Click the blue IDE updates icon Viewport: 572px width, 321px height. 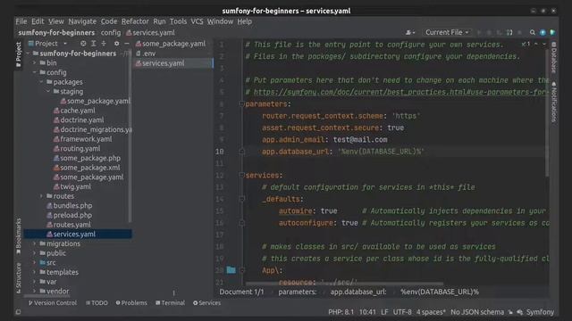click(543, 32)
